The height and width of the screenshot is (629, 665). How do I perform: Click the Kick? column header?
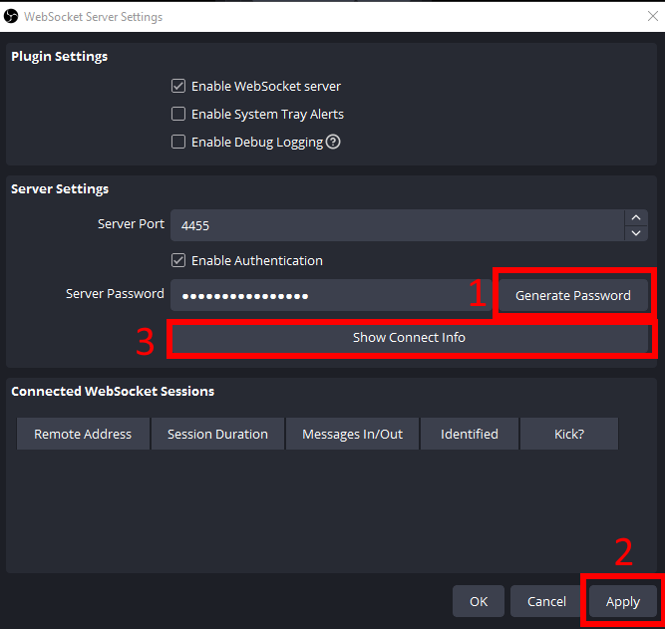(x=568, y=435)
